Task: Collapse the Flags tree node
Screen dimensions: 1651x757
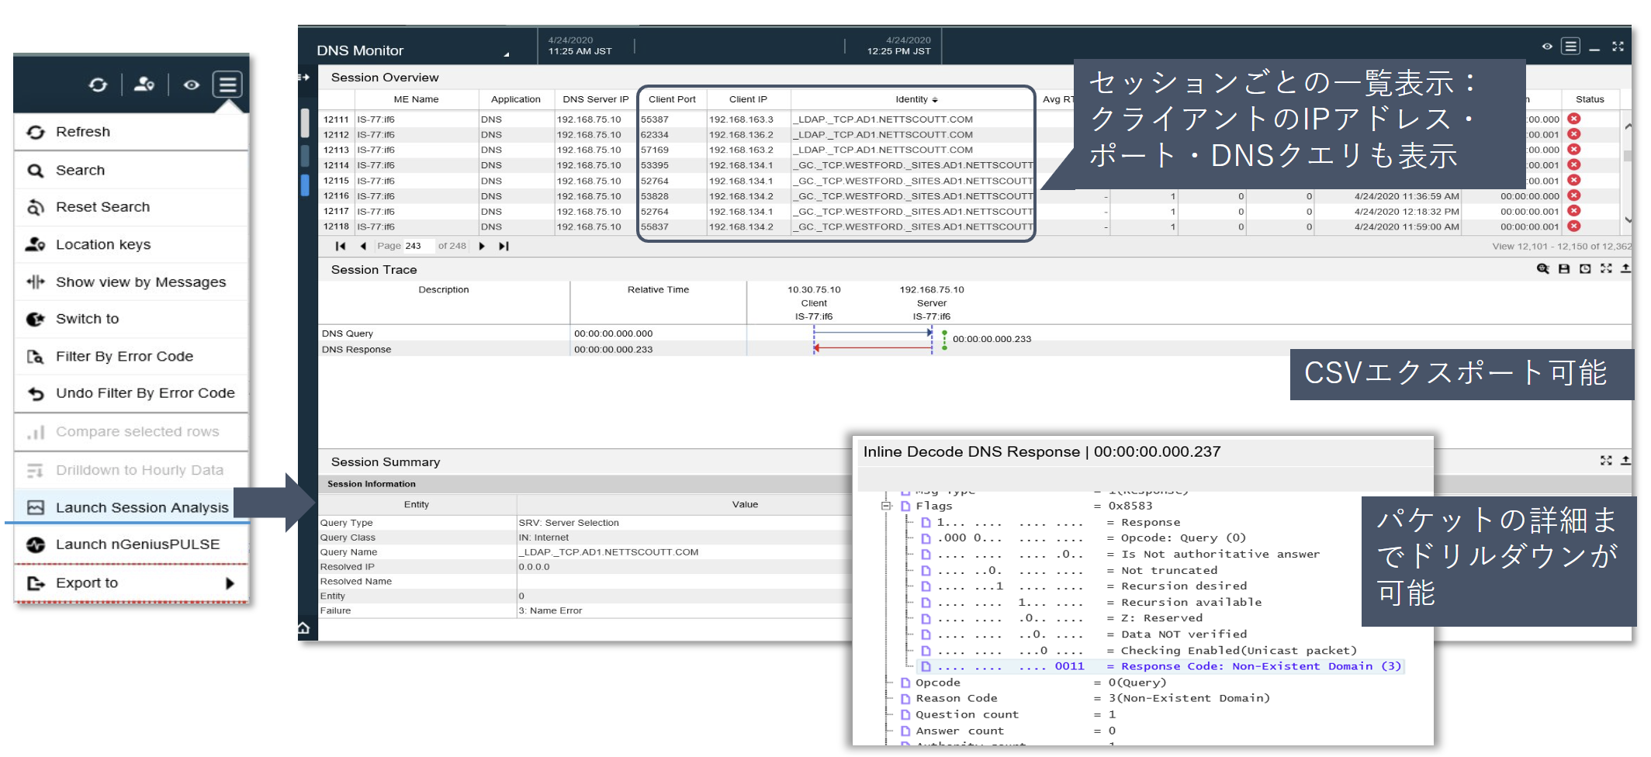Action: coord(886,506)
